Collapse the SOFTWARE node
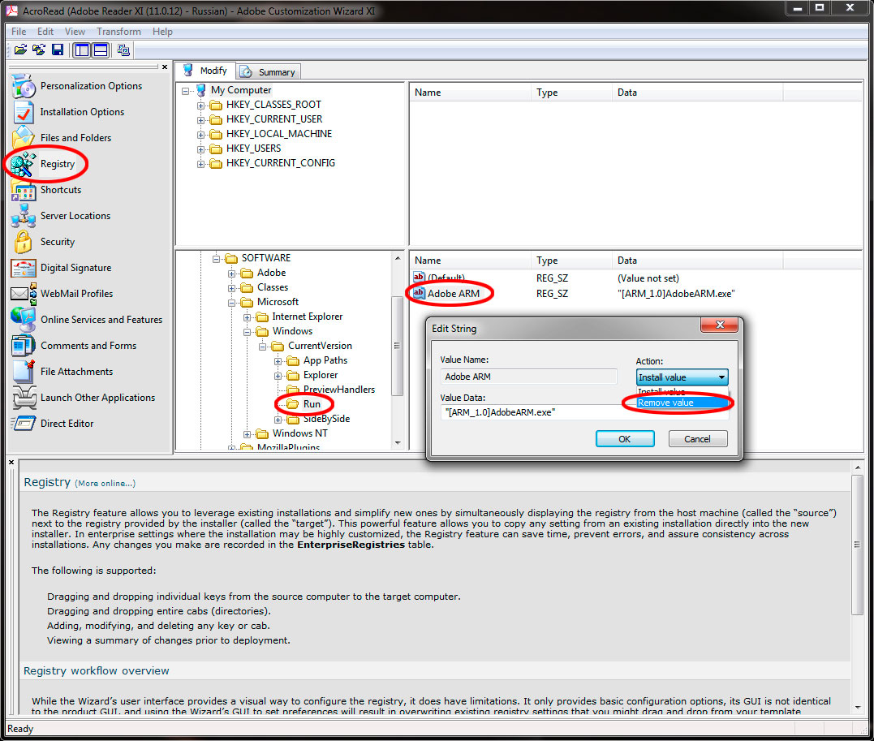Image resolution: width=874 pixels, height=741 pixels. pyautogui.click(x=217, y=259)
